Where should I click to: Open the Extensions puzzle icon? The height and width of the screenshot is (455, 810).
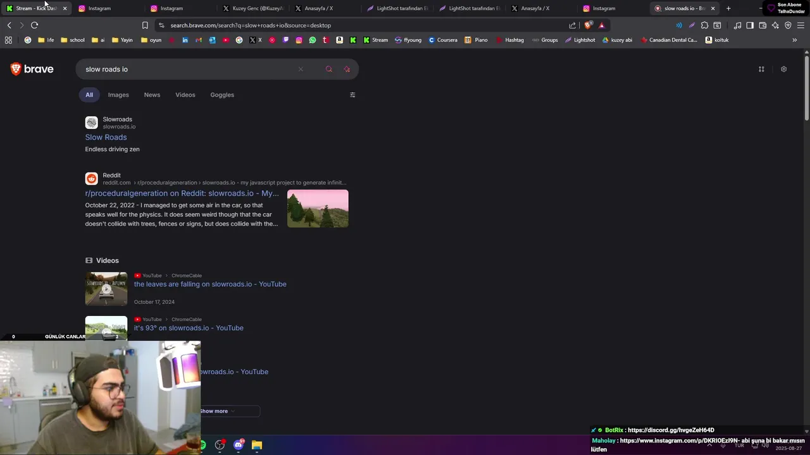tap(704, 25)
